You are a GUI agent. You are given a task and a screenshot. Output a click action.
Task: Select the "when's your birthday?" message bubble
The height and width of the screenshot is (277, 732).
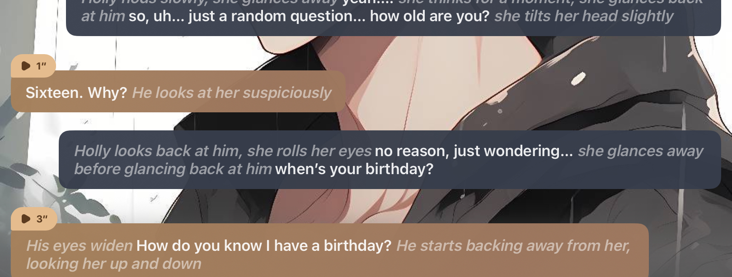point(389,160)
